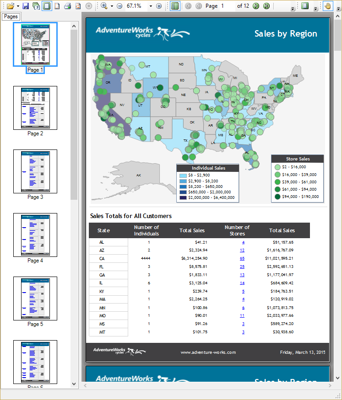The height and width of the screenshot is (400, 342).
Task: Click the report horizontal scroll left arrow
Action: click(85, 385)
